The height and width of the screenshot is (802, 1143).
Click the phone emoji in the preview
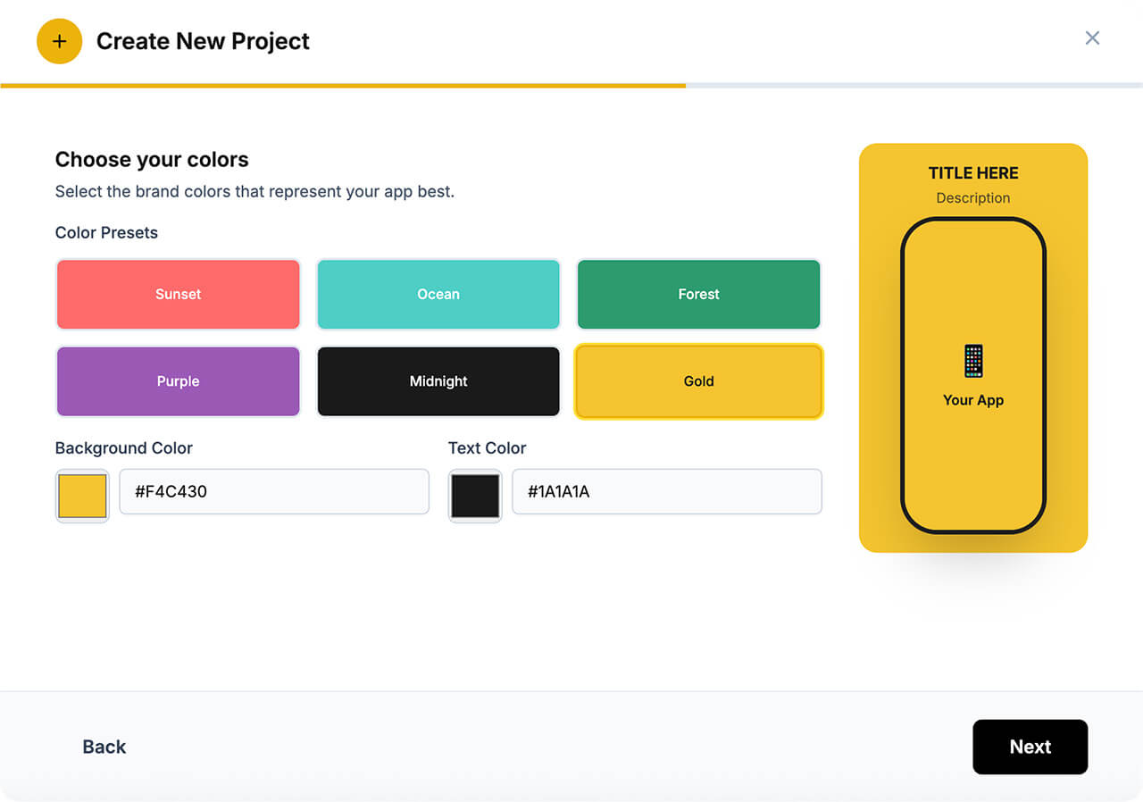(972, 362)
